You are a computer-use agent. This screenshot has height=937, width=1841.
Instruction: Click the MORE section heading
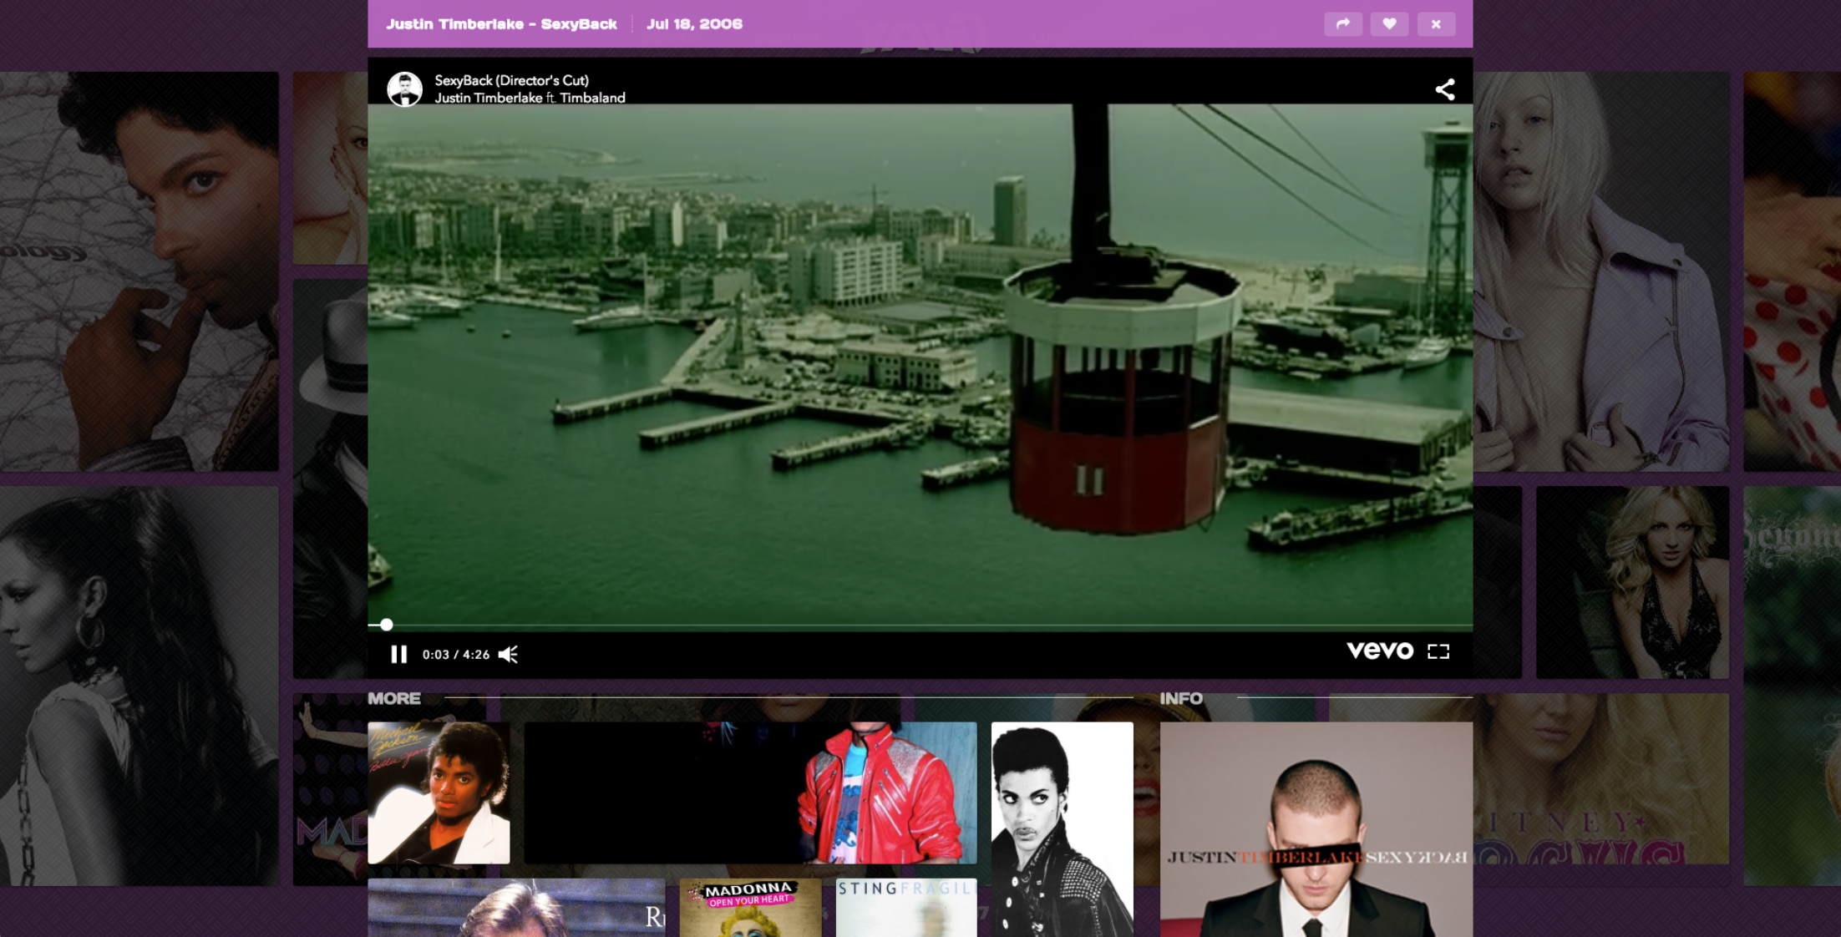pyautogui.click(x=394, y=698)
